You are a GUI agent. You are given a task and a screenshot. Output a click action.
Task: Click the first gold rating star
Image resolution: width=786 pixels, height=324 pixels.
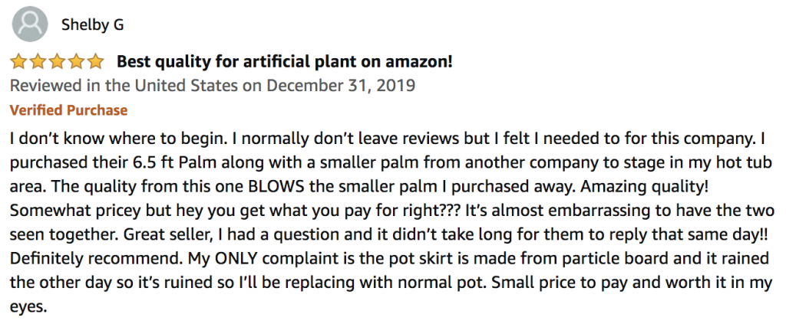(x=18, y=62)
